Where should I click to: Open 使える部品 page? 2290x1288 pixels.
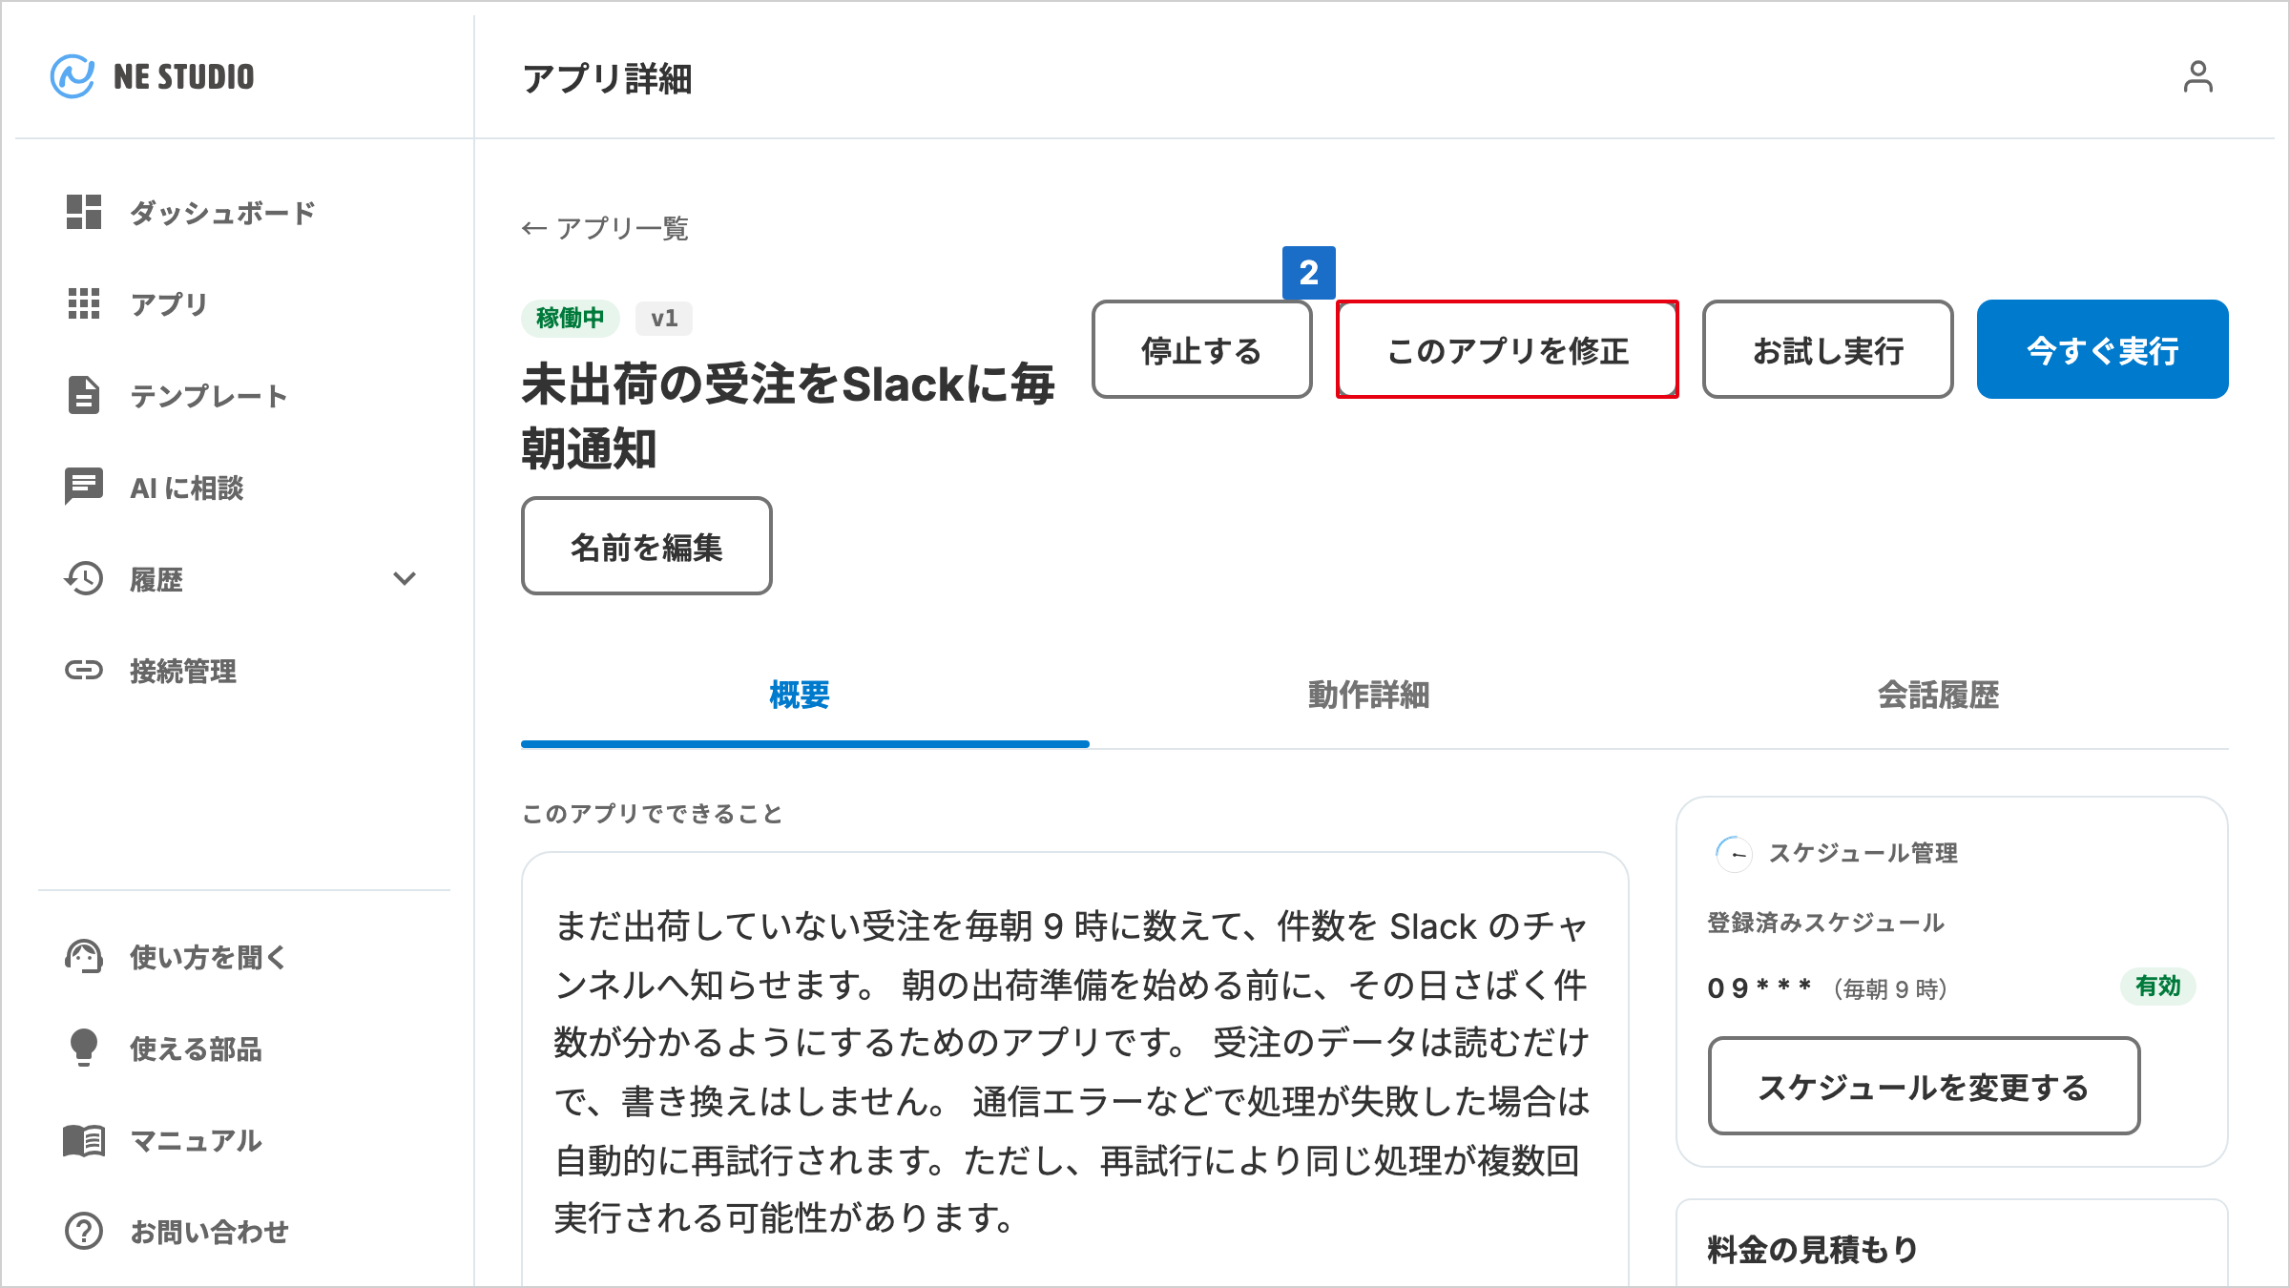pyautogui.click(x=196, y=1049)
